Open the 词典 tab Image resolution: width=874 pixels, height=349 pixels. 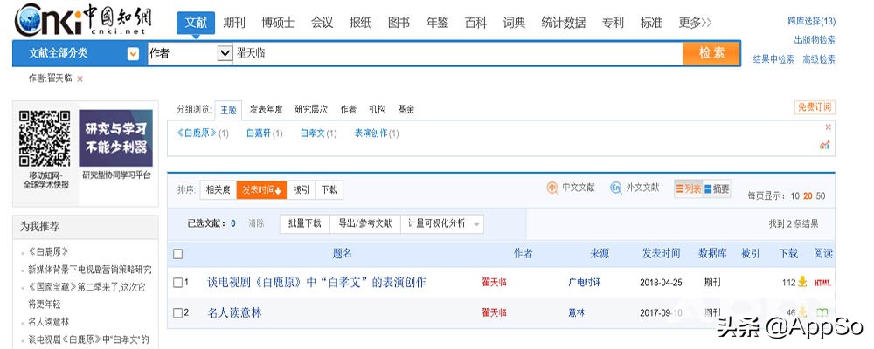tap(515, 23)
